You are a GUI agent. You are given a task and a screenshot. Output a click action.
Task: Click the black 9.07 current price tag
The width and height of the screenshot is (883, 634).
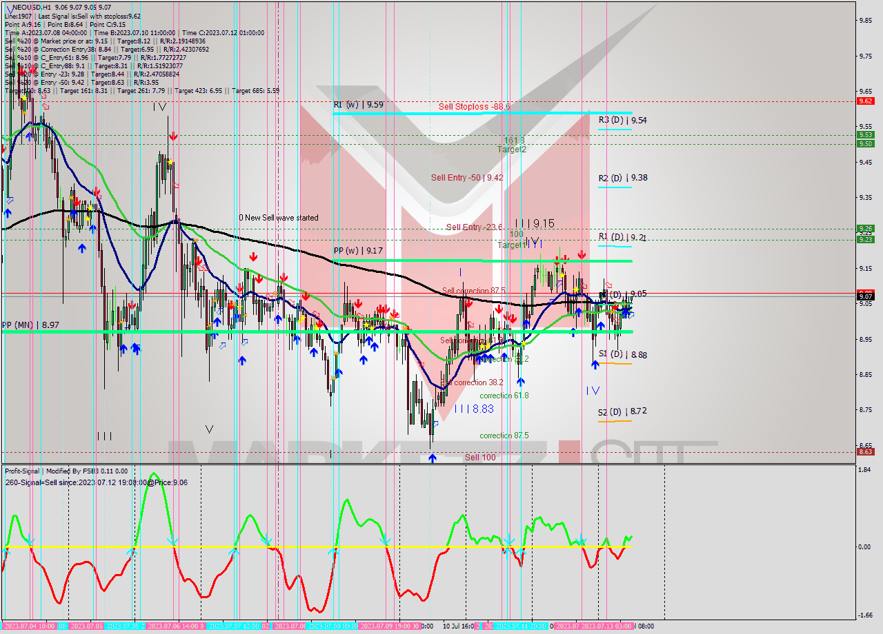[x=866, y=296]
